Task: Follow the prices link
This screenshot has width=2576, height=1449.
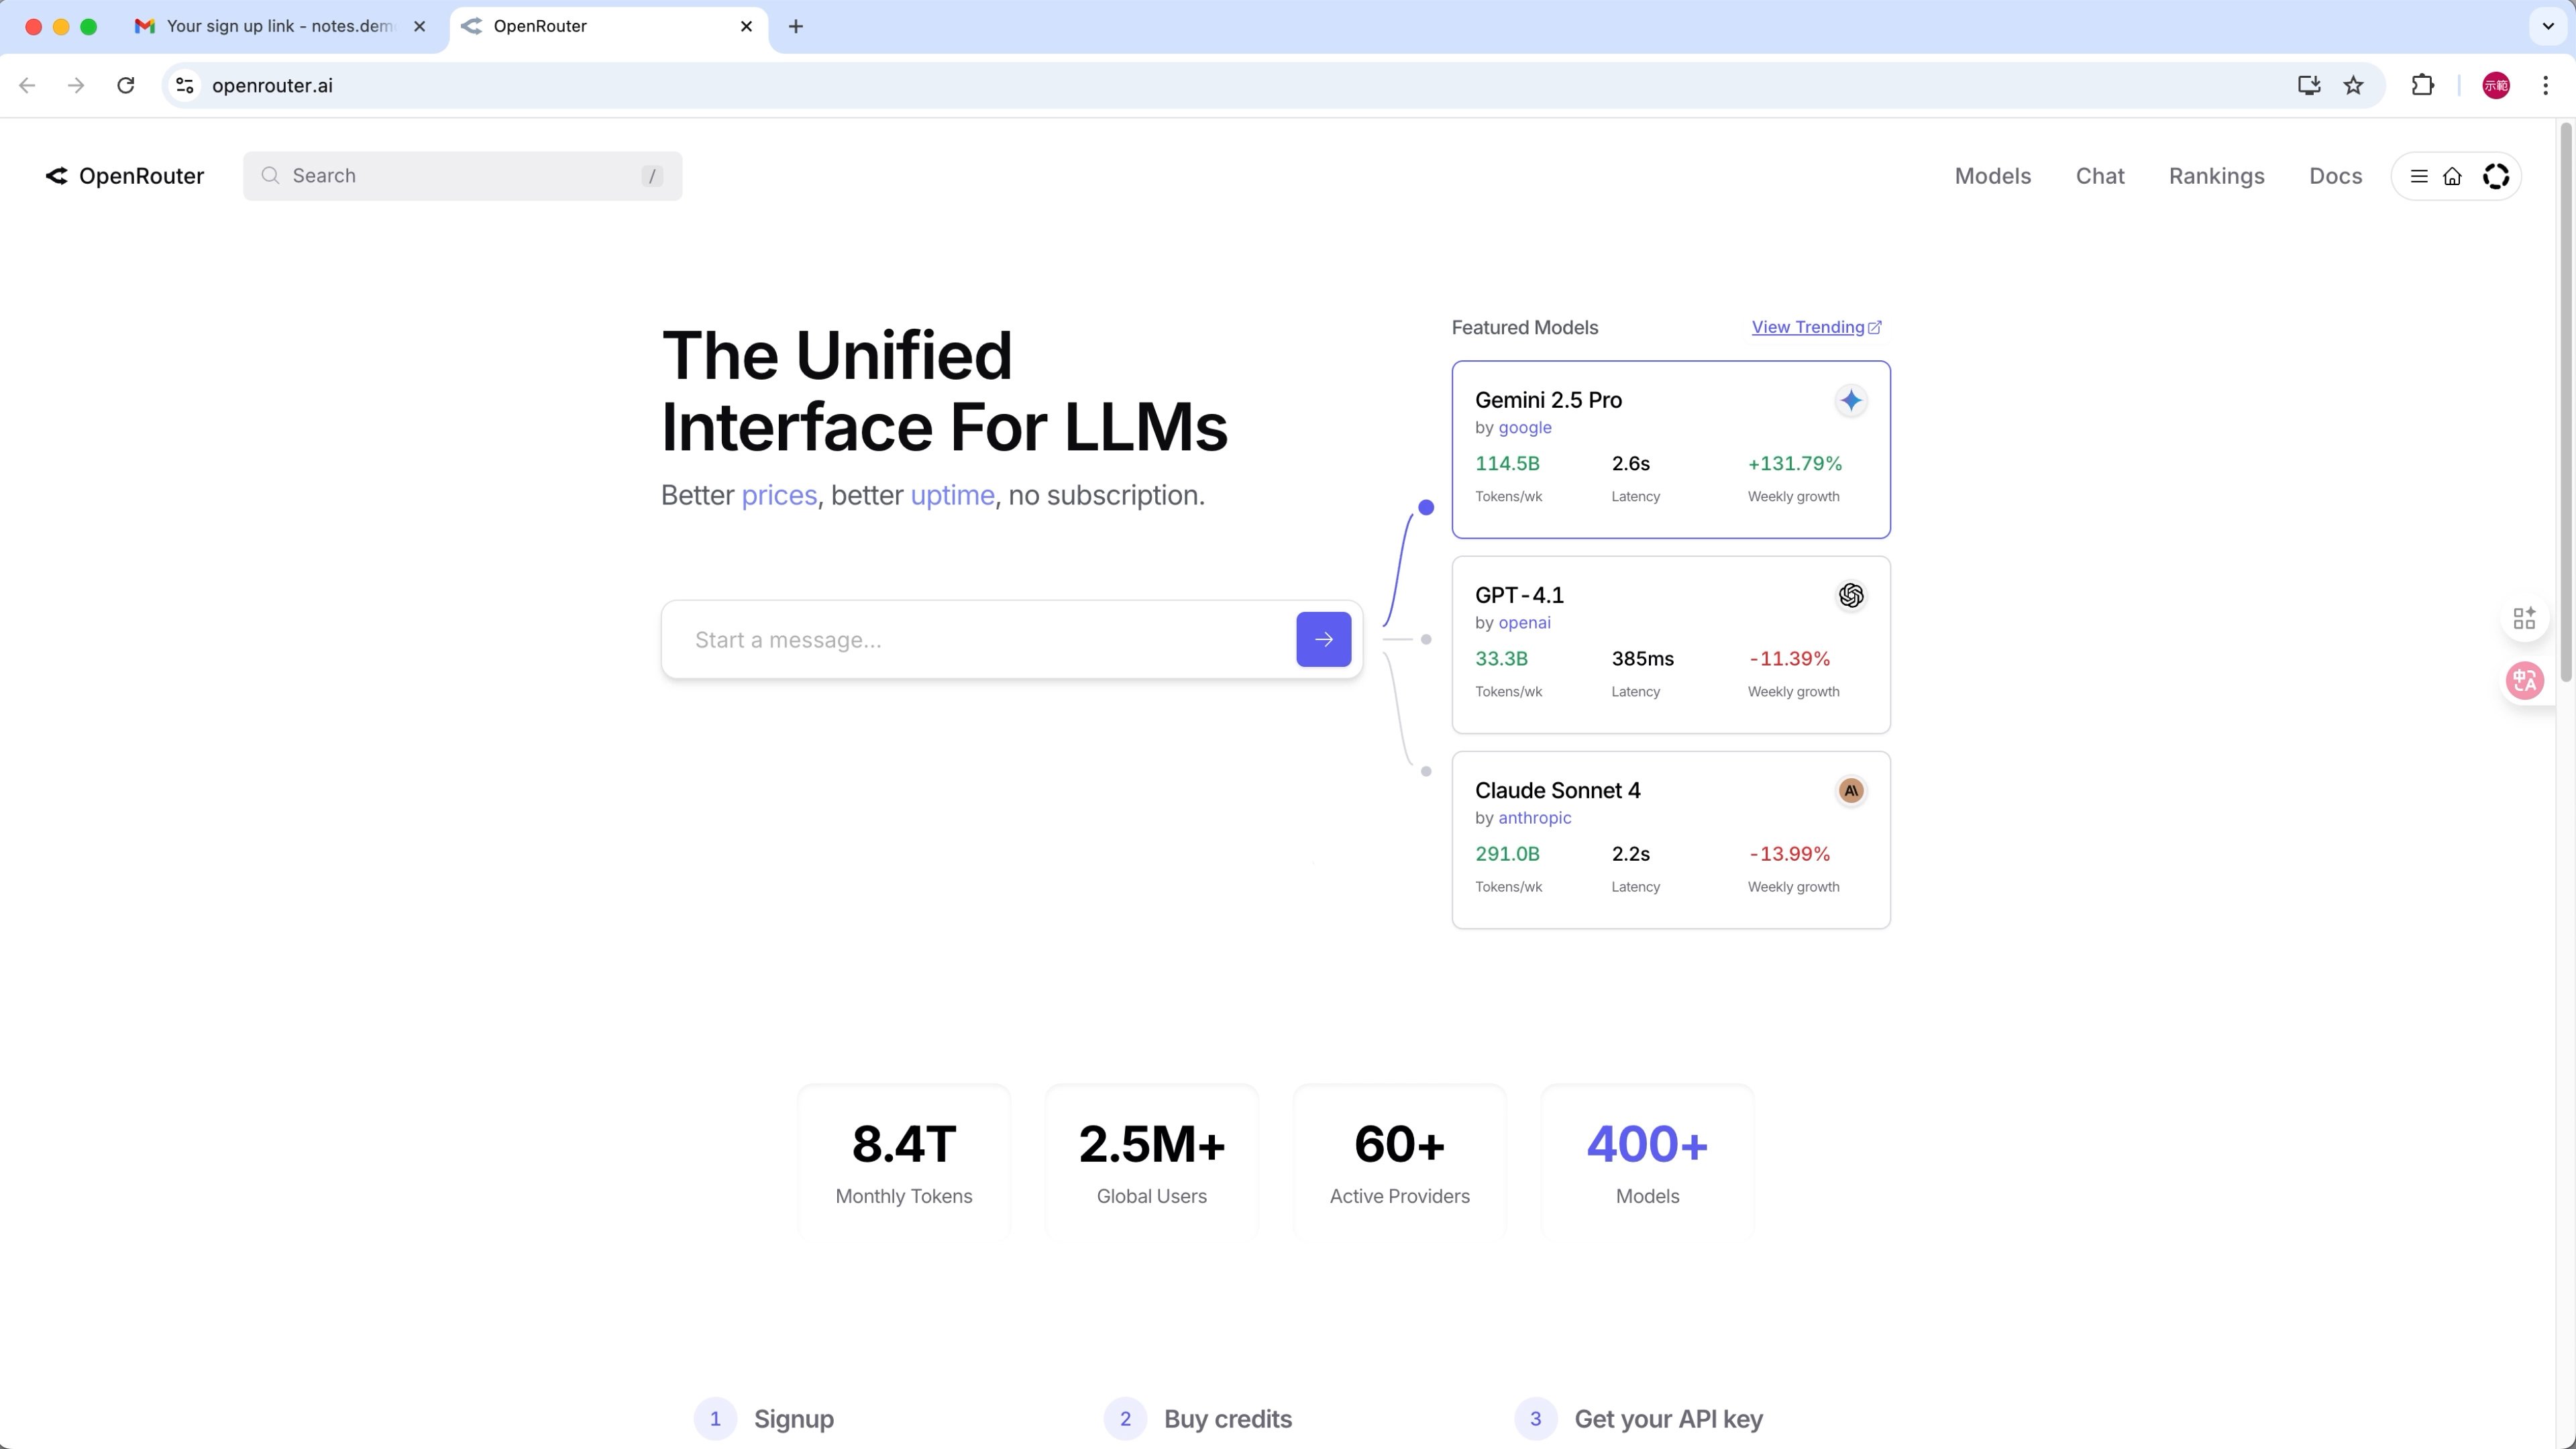Action: [779, 495]
